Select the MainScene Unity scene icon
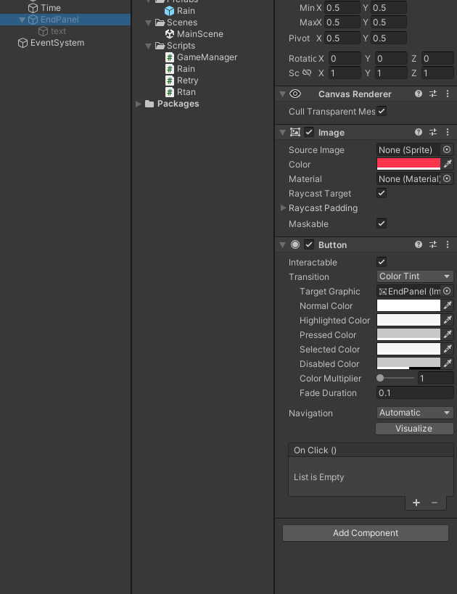This screenshot has width=457, height=594. [x=170, y=33]
